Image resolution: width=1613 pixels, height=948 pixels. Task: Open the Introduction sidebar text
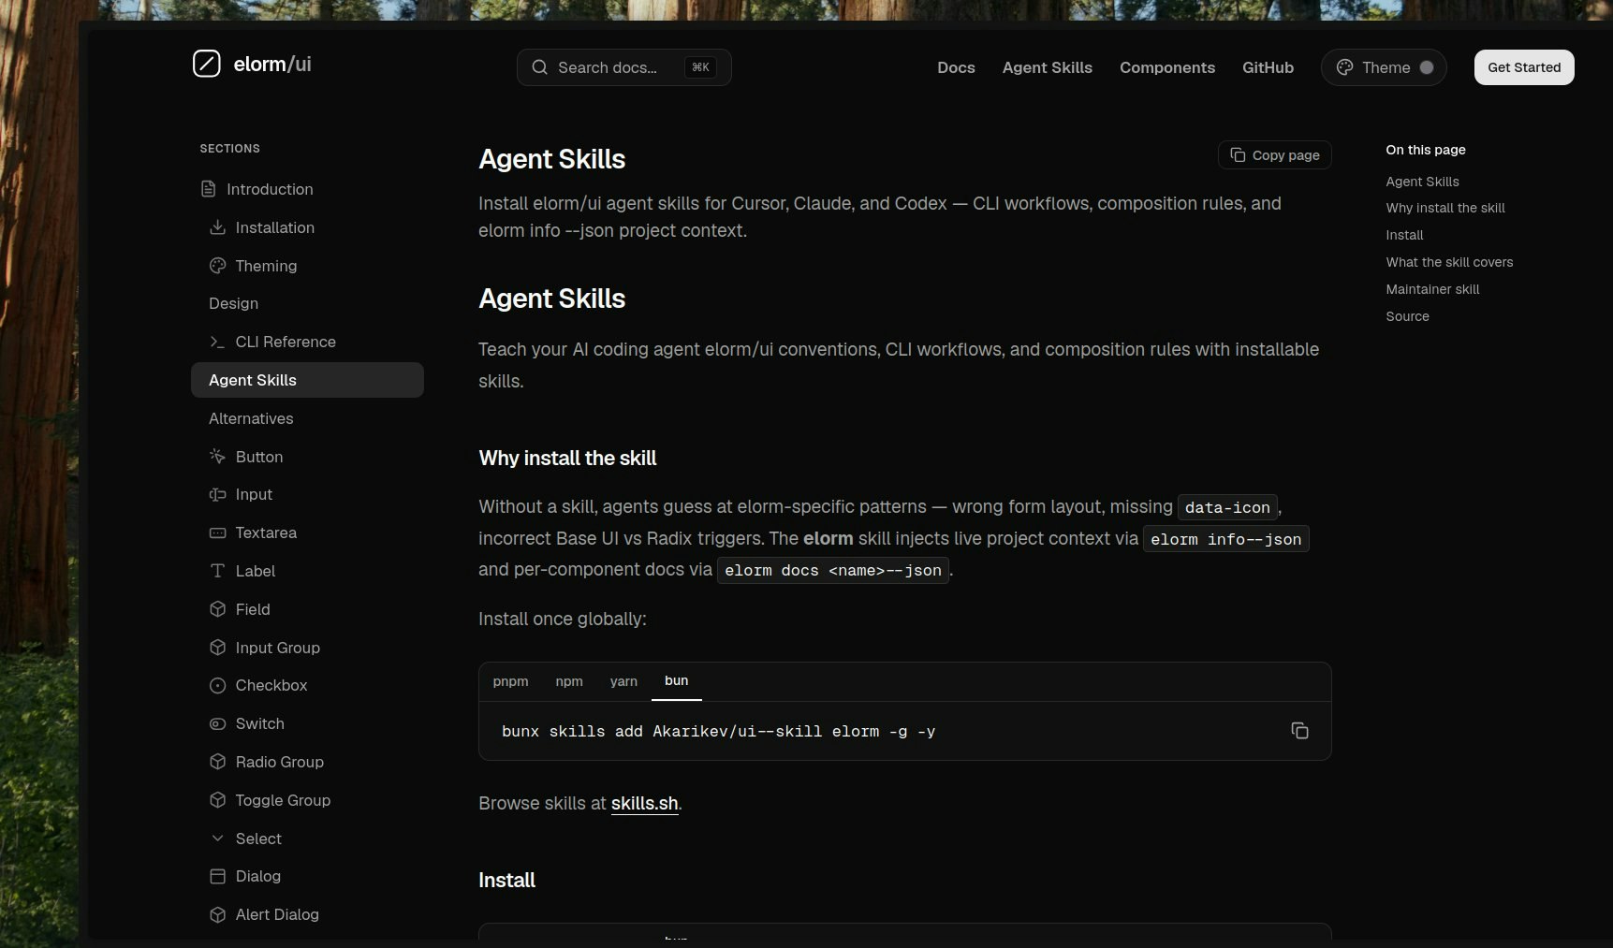click(x=270, y=189)
